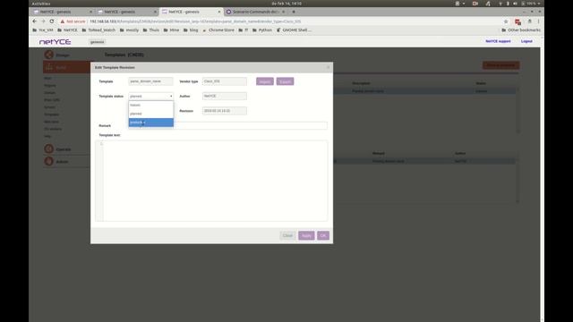Open the Activities overview
Viewport: 573px width, 322px height.
(41, 4)
